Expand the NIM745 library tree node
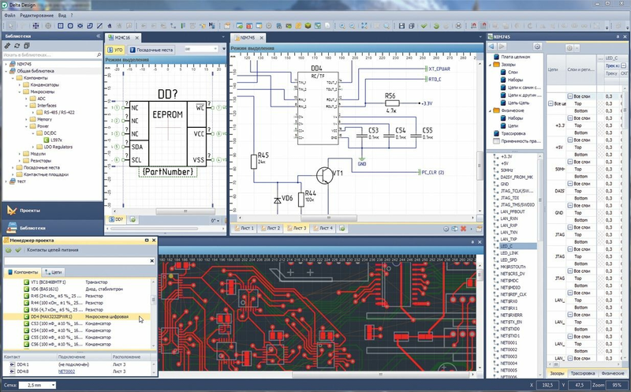This screenshot has width=631, height=392. (x=6, y=64)
